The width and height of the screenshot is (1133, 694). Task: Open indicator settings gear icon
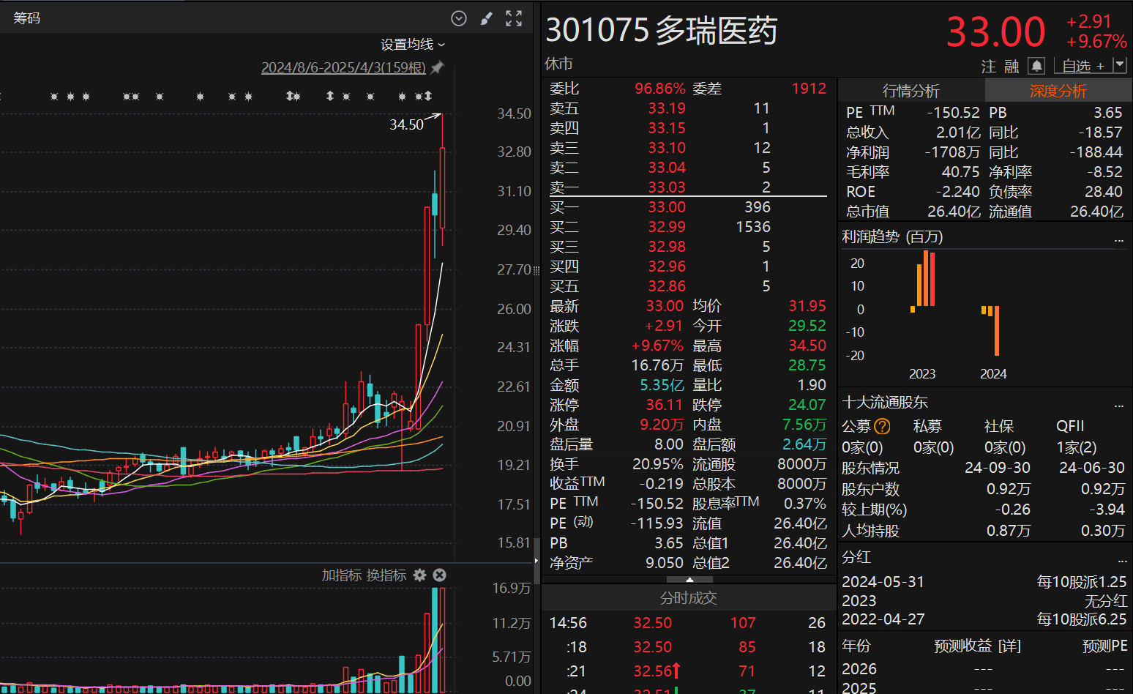419,575
